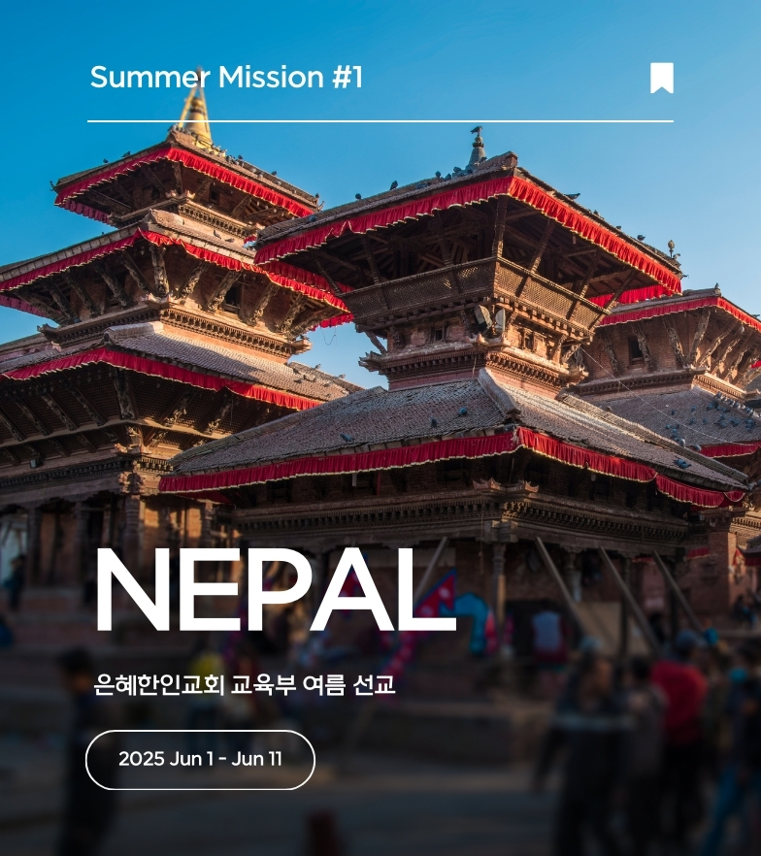Click the "2025 Jun 1 - Jun 11" date pill

[x=200, y=759]
